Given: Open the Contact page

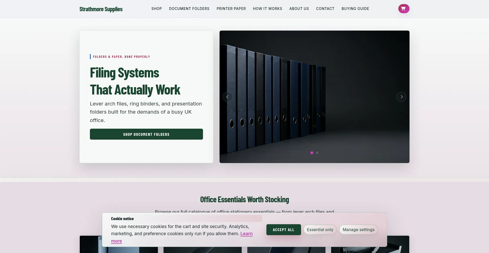Looking at the screenshot, I should tap(325, 9).
